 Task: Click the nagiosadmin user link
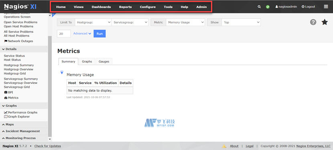(286, 7)
